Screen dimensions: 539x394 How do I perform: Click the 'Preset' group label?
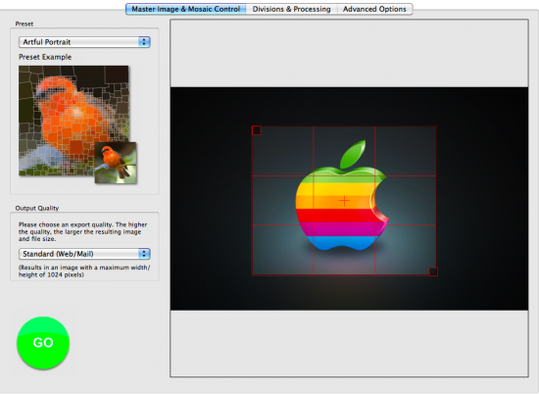pyautogui.click(x=24, y=24)
